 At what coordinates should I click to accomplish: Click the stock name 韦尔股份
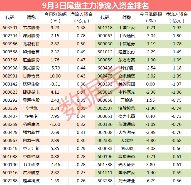(31, 28)
